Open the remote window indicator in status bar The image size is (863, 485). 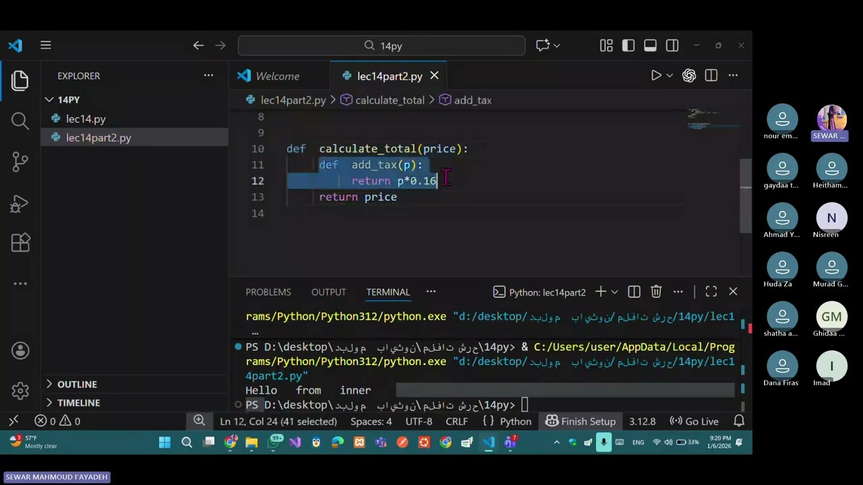[x=13, y=421]
